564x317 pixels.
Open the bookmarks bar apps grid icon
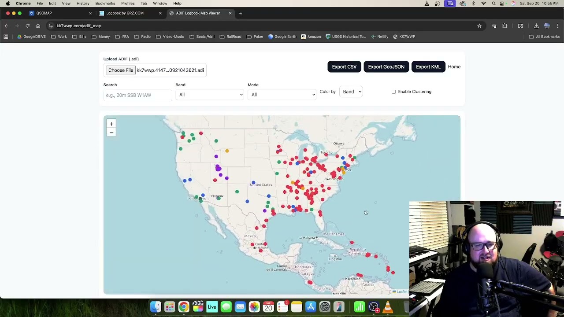pos(6,37)
